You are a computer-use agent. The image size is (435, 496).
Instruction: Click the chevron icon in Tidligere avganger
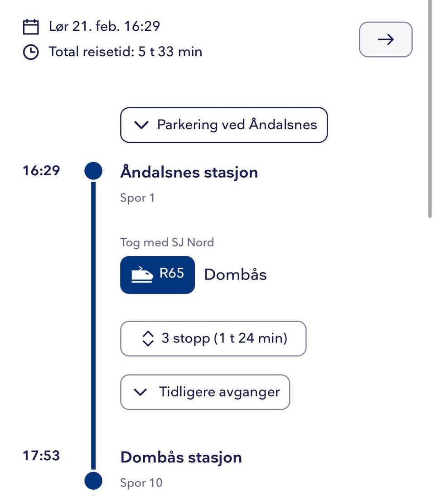(141, 392)
